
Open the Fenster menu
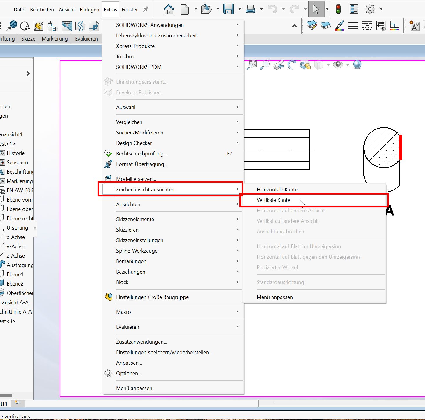click(130, 10)
